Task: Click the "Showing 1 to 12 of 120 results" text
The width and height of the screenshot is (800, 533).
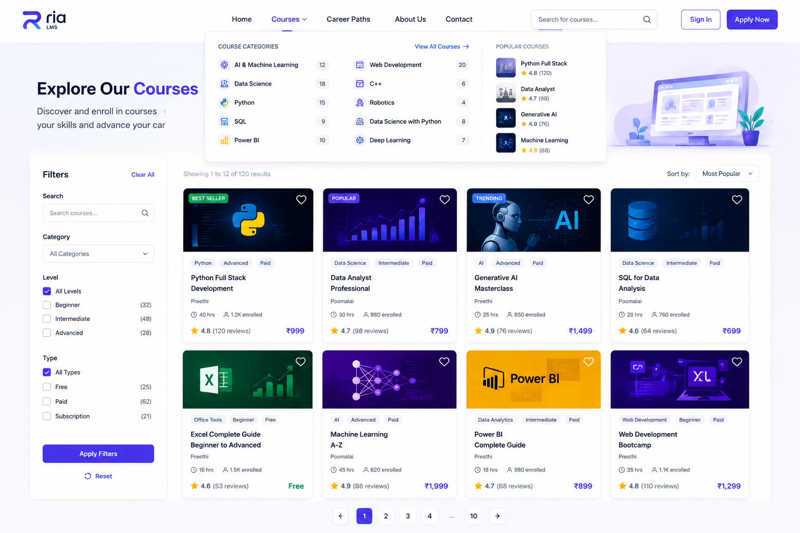Action: point(227,174)
